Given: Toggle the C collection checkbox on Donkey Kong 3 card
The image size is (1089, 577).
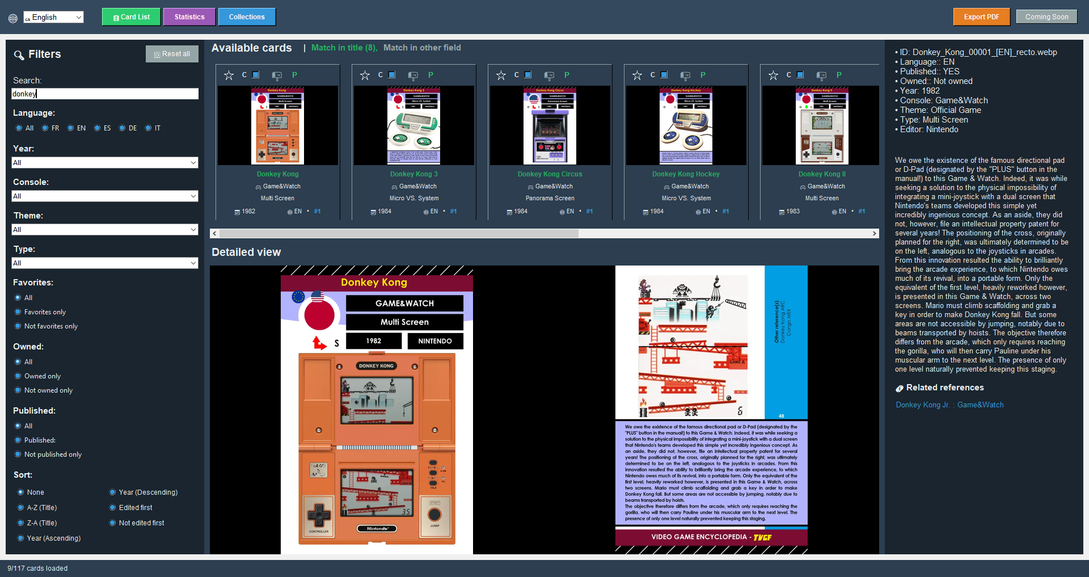Looking at the screenshot, I should tap(392, 75).
